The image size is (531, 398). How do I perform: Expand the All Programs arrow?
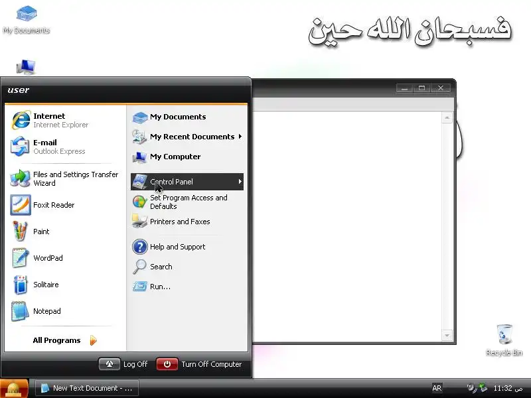(94, 340)
